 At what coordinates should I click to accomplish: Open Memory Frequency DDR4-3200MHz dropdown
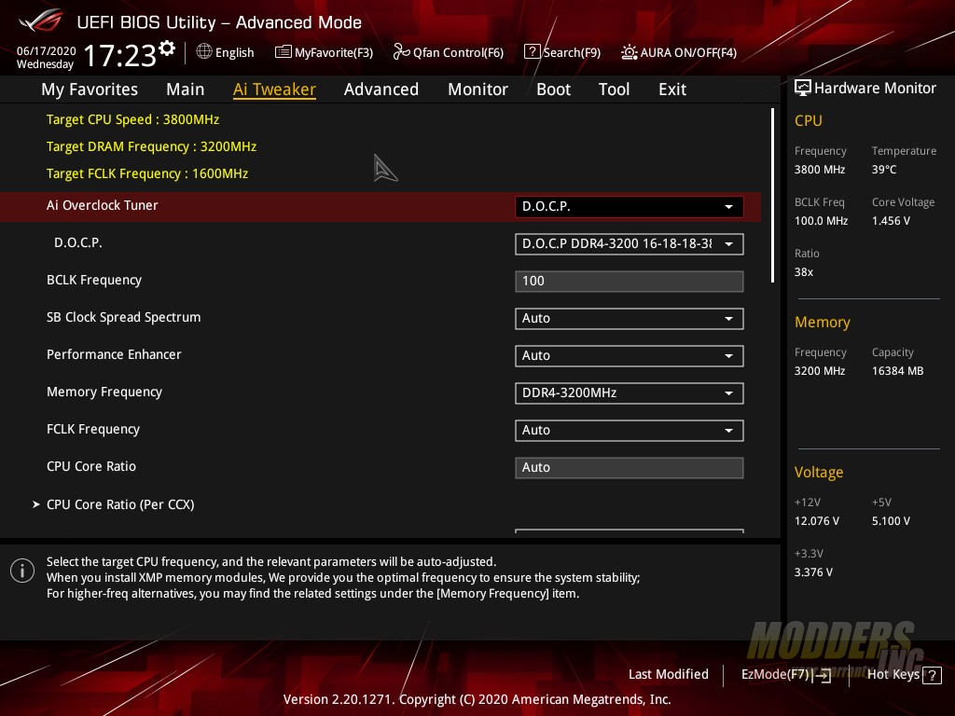pos(629,393)
